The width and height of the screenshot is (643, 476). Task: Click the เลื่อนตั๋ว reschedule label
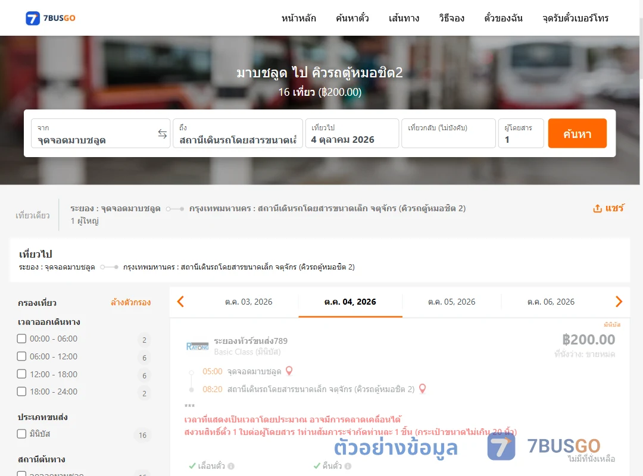(x=211, y=466)
